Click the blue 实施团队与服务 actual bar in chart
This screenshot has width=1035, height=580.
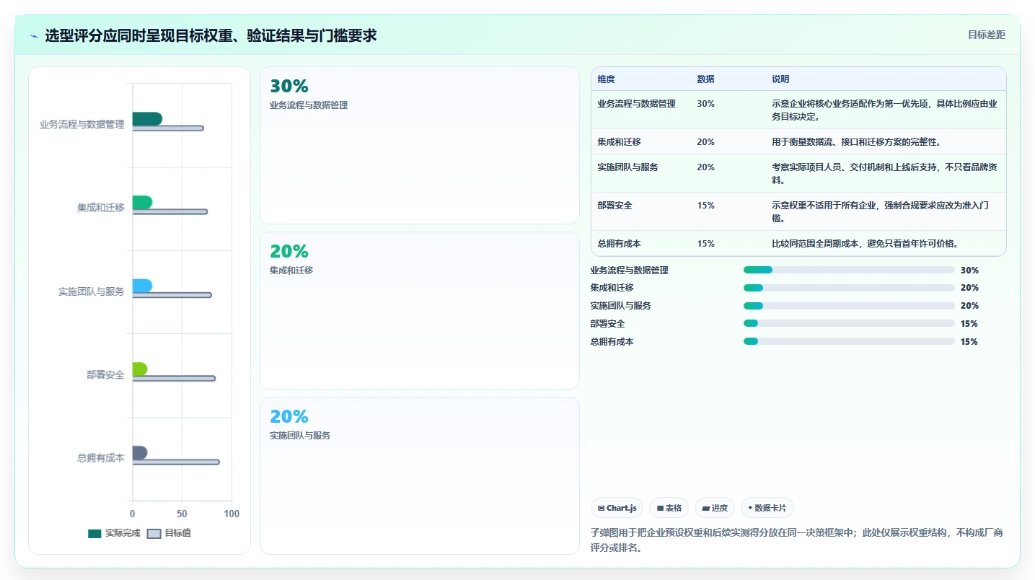coord(142,286)
